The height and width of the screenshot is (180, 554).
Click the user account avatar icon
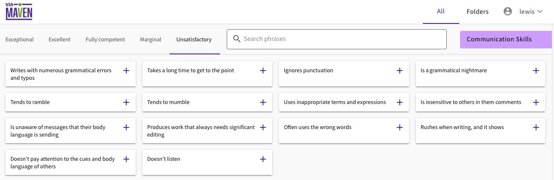click(508, 12)
